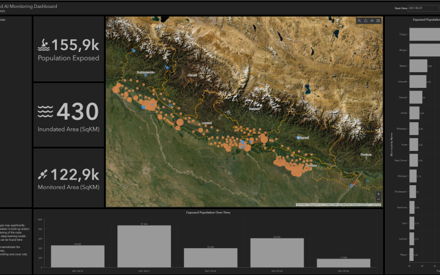Image resolution: width=440 pixels, height=275 pixels.
Task: Open the map layers list
Action: point(372,21)
